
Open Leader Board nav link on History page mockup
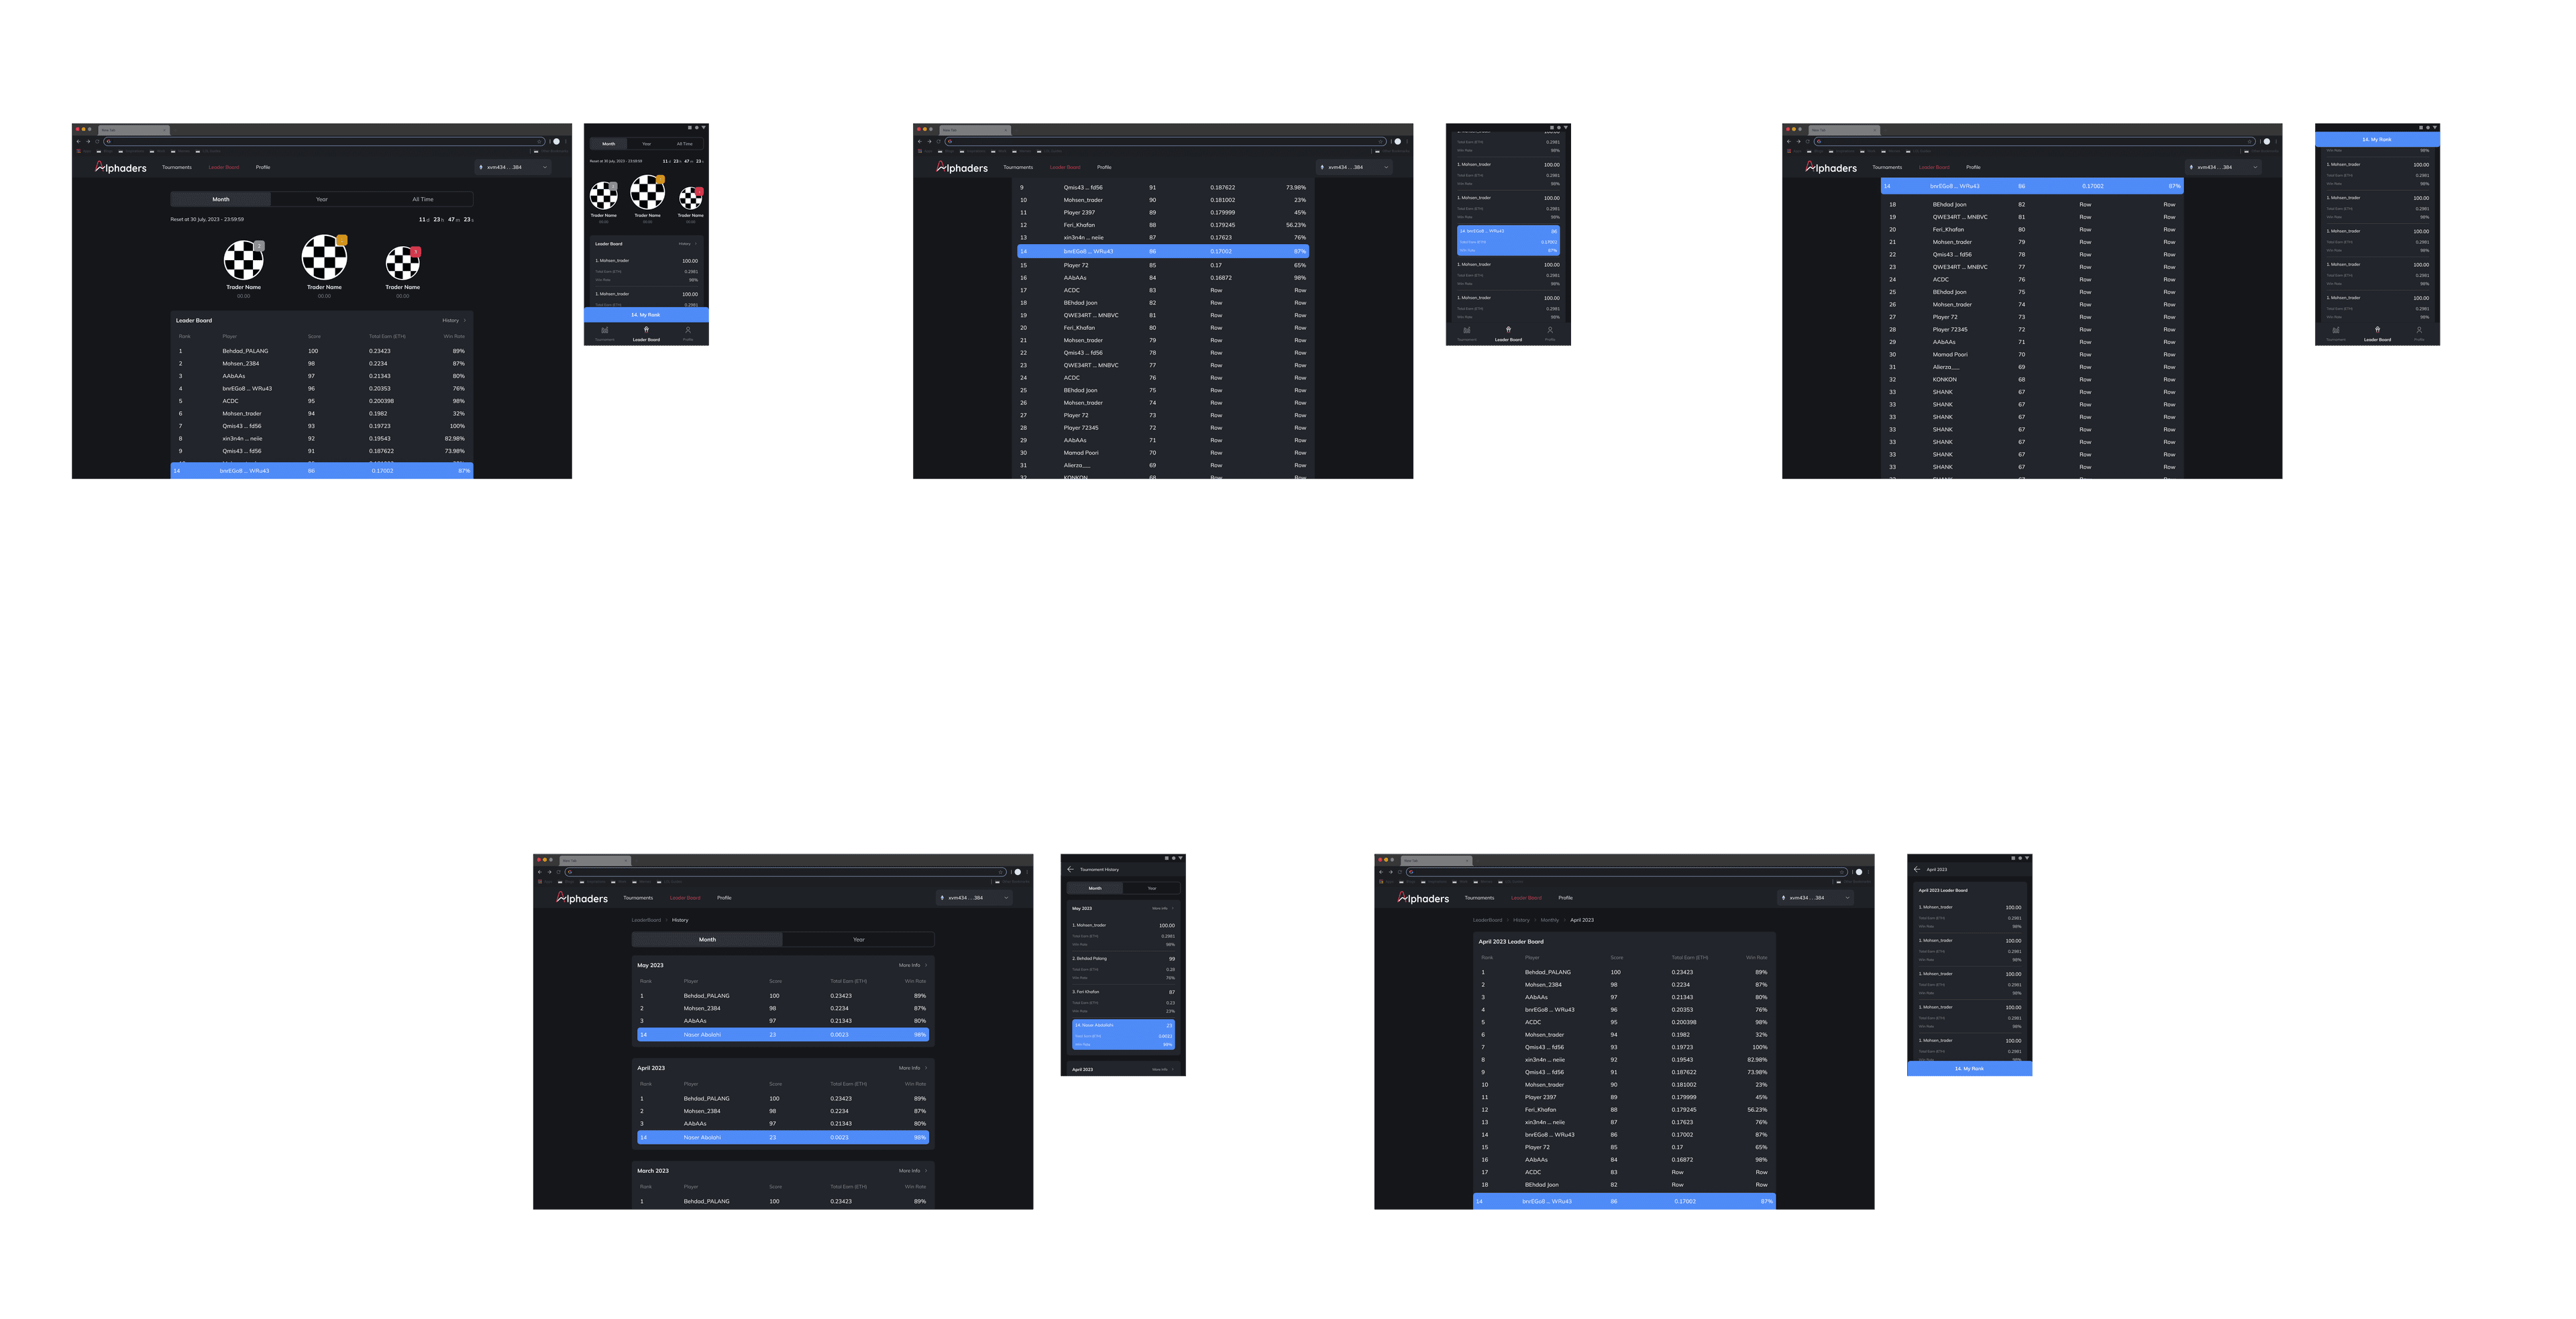point(685,897)
